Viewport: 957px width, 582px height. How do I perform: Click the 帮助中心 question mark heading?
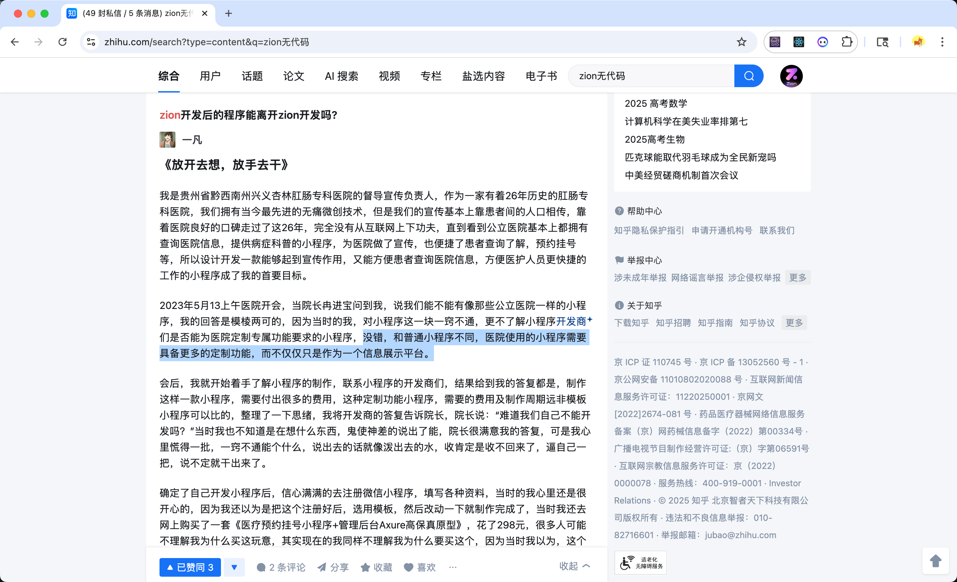(639, 211)
